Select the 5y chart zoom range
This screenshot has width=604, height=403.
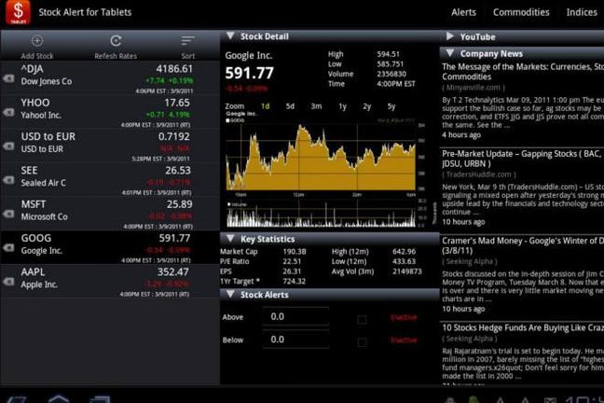tap(391, 106)
